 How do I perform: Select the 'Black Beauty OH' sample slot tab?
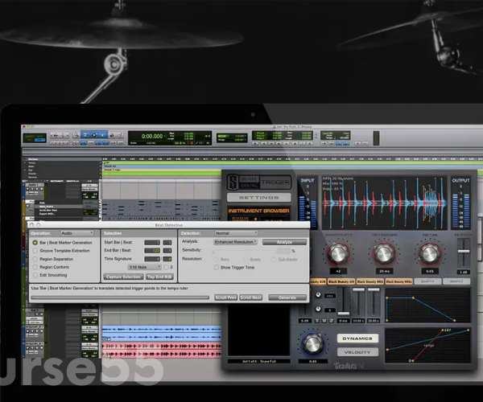pos(341,281)
